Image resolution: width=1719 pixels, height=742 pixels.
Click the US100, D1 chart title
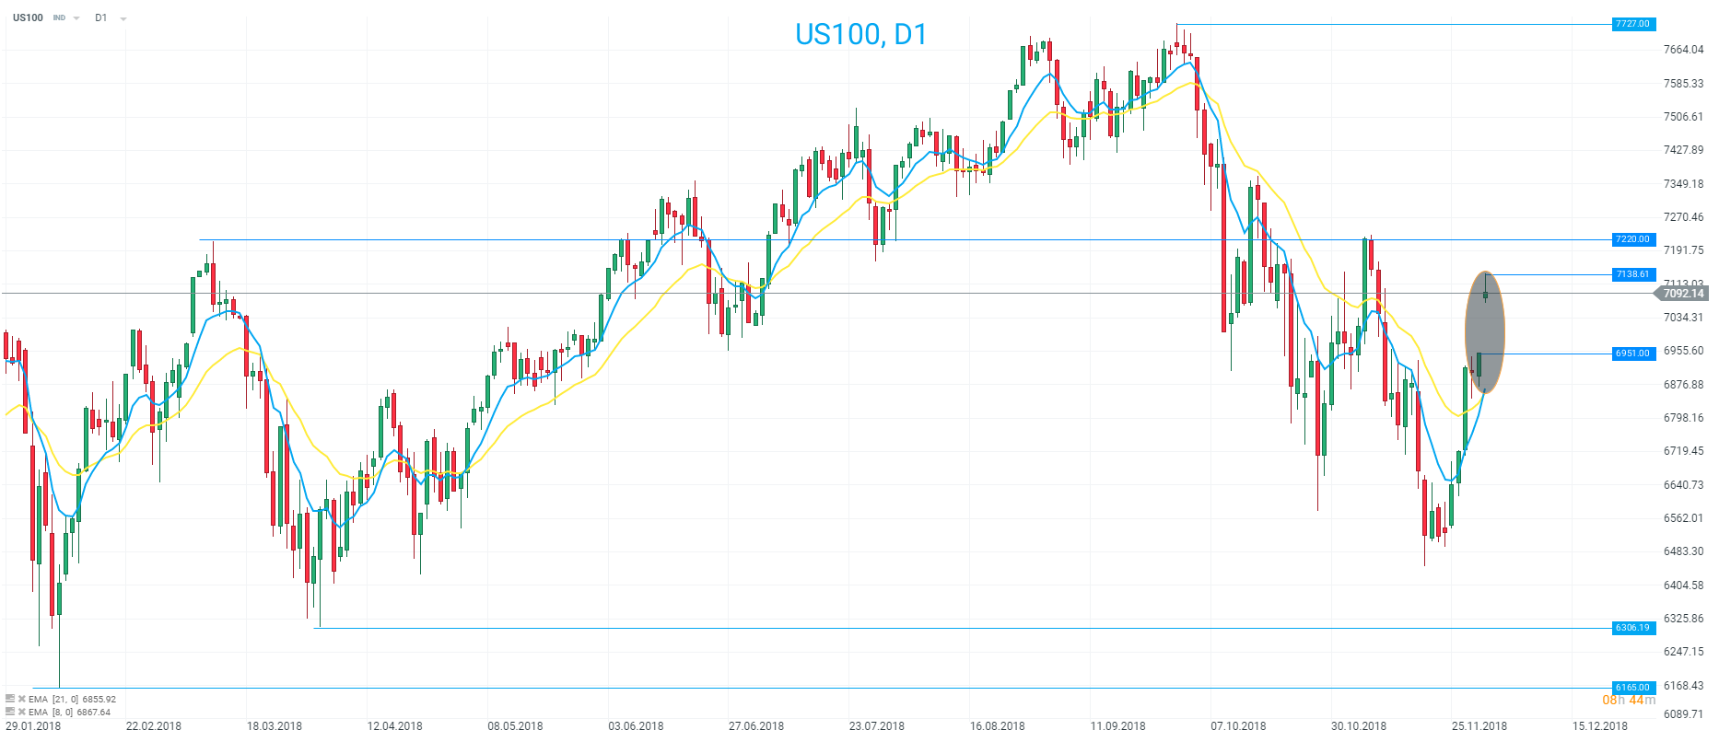pyautogui.click(x=860, y=34)
